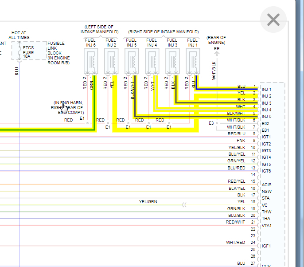Click the FUEL INJ 1 injector symbol
The height and width of the screenshot is (267, 304).
point(193,61)
